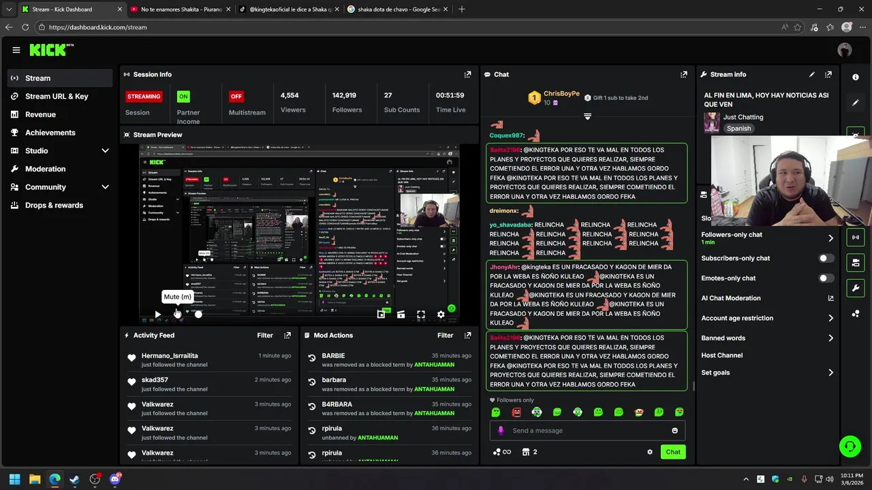Open Moderation in sidebar

click(x=60, y=169)
